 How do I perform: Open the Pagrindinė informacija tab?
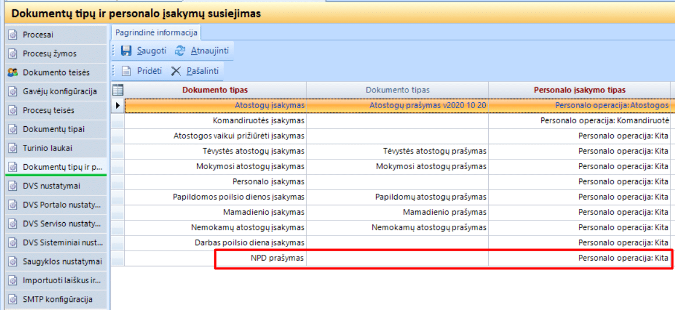pos(156,33)
